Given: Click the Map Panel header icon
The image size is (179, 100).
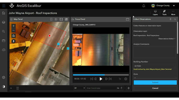Looking at the screenshot, I should [11, 19].
